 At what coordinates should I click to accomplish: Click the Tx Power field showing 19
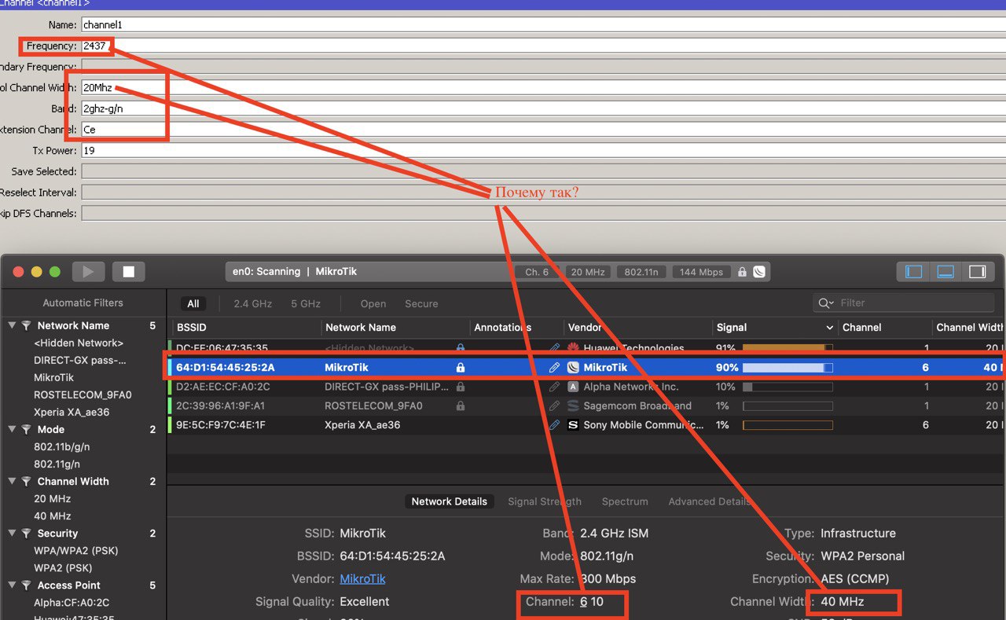(x=543, y=150)
